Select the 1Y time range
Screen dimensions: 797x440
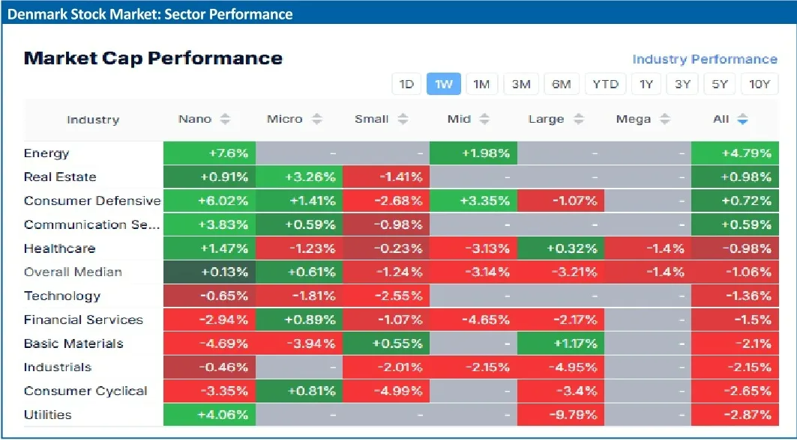(646, 84)
